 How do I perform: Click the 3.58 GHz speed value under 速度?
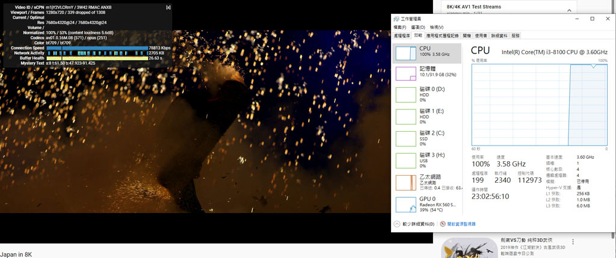[511, 164]
